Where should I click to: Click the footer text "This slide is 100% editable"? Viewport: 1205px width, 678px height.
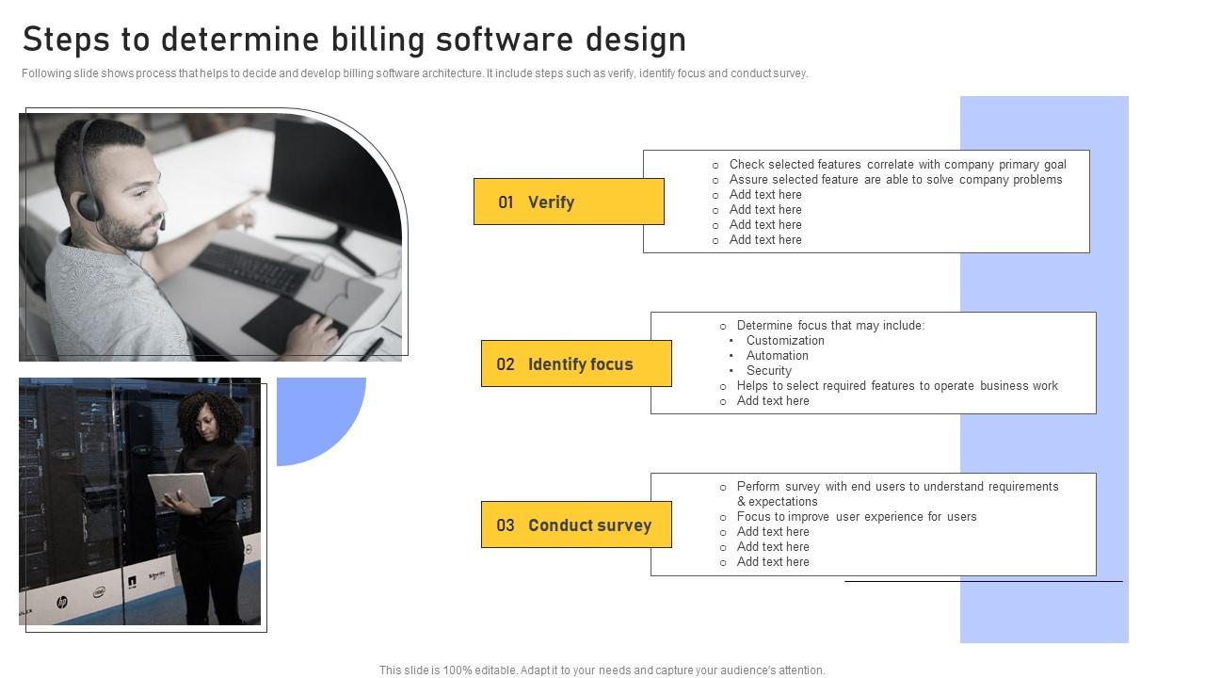pyautogui.click(x=602, y=670)
